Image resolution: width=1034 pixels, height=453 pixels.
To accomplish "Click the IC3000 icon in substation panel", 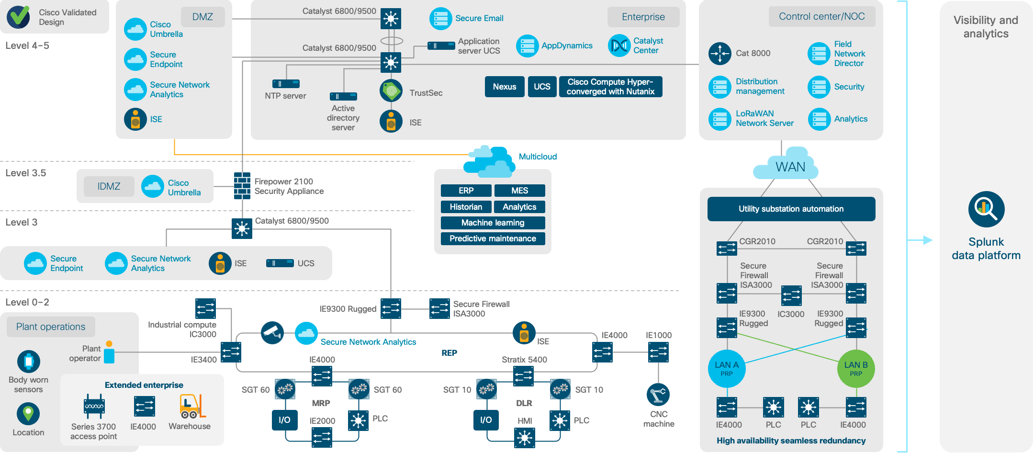I will [791, 295].
